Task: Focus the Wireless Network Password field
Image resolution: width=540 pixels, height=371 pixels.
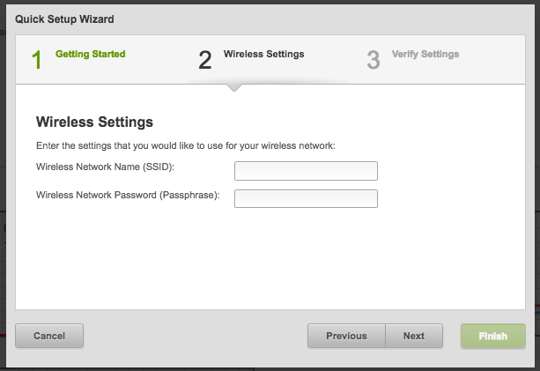Action: pos(306,199)
